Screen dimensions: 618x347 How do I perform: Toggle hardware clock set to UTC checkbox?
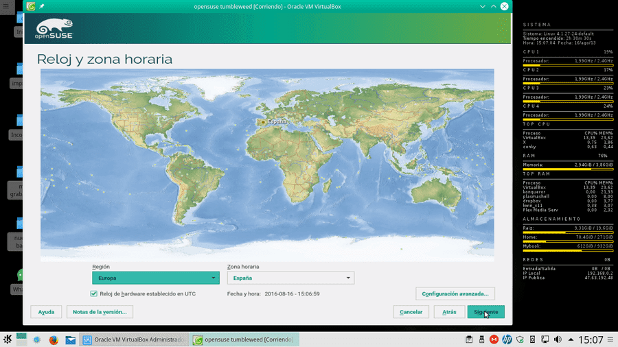pos(94,294)
